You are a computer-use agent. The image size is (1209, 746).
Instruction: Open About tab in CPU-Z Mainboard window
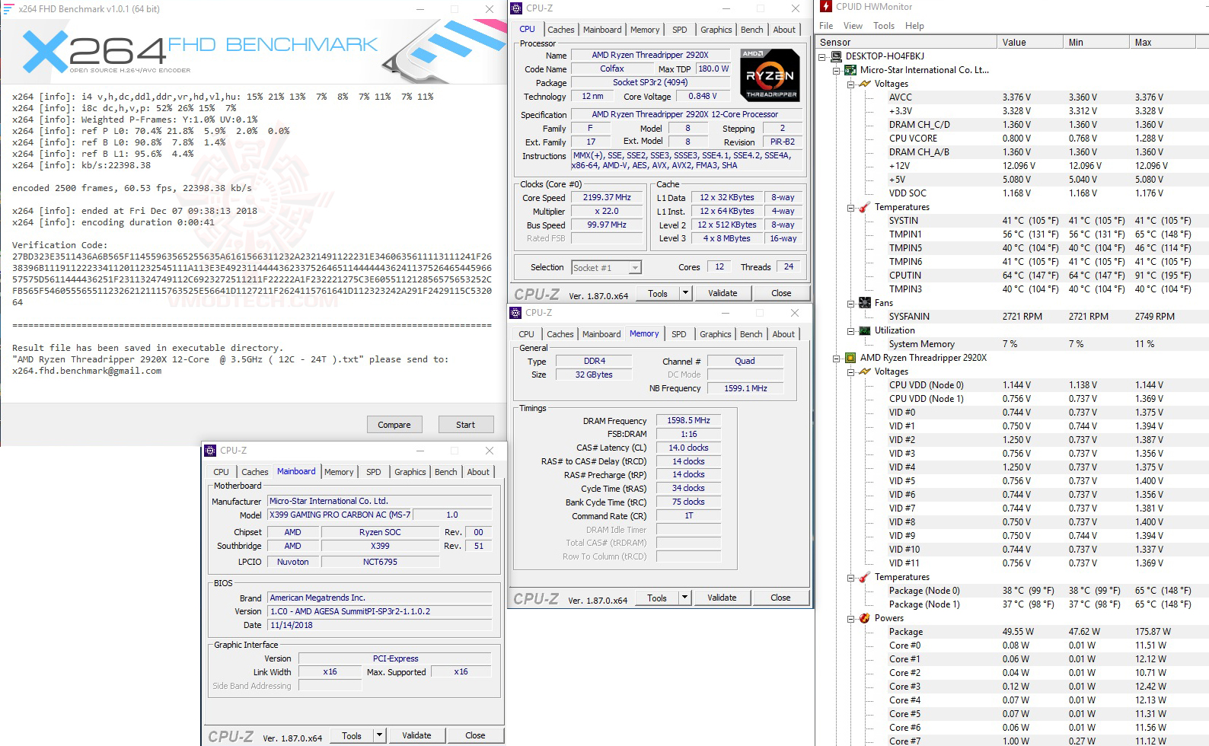478,472
